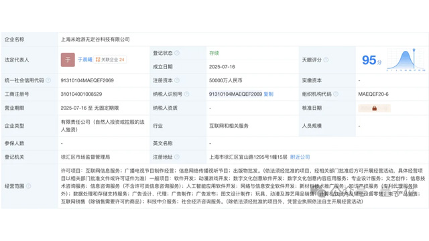Click the 成立日期 label cell

coord(178,67)
